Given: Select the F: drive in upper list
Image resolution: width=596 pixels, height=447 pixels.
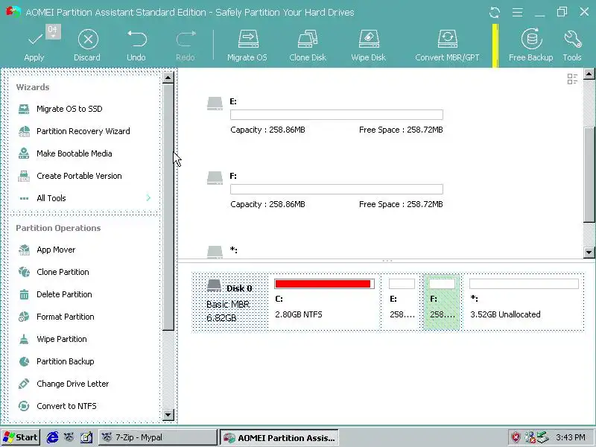Looking at the screenshot, I should [x=325, y=190].
